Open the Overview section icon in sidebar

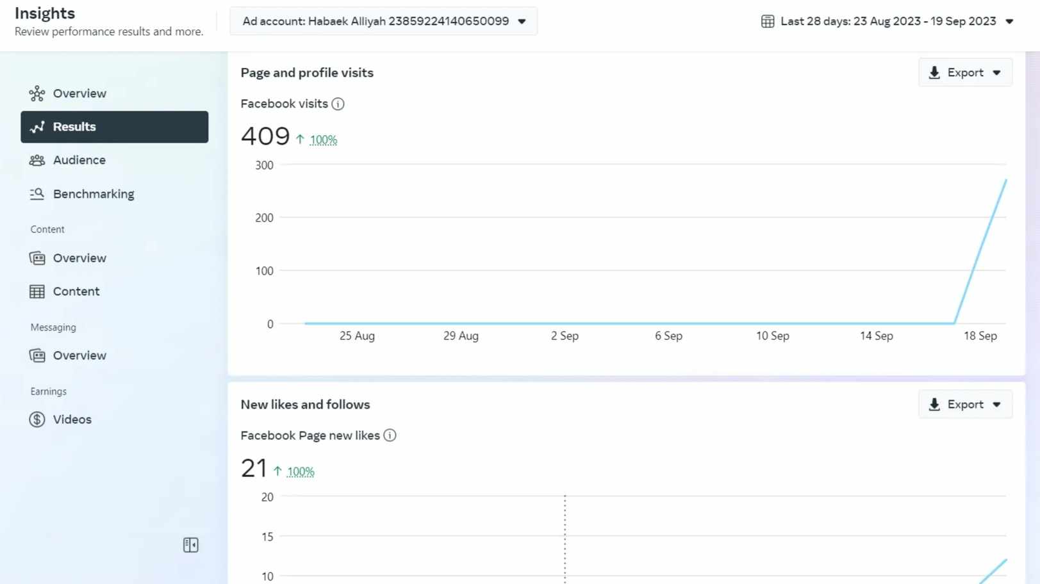coord(37,93)
